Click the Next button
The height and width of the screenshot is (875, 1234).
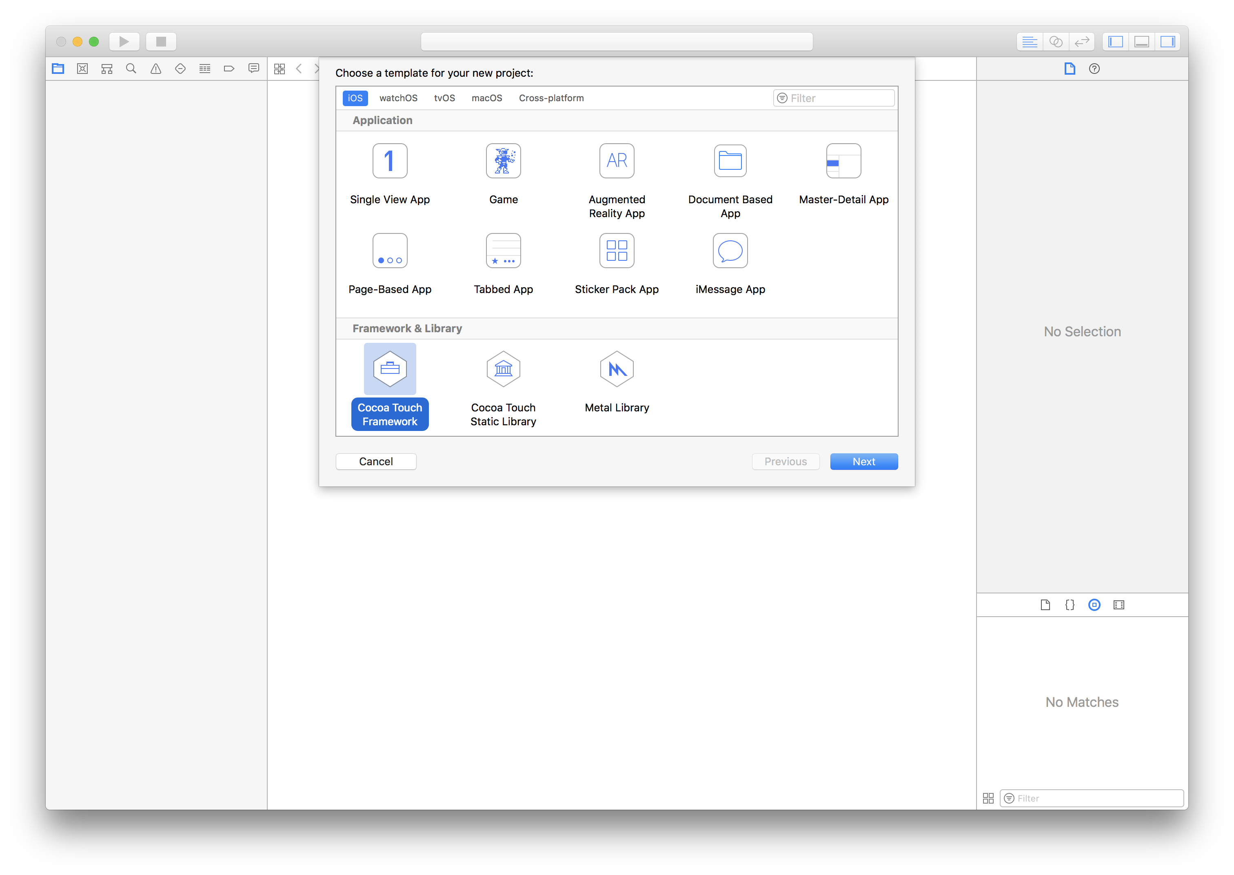863,461
